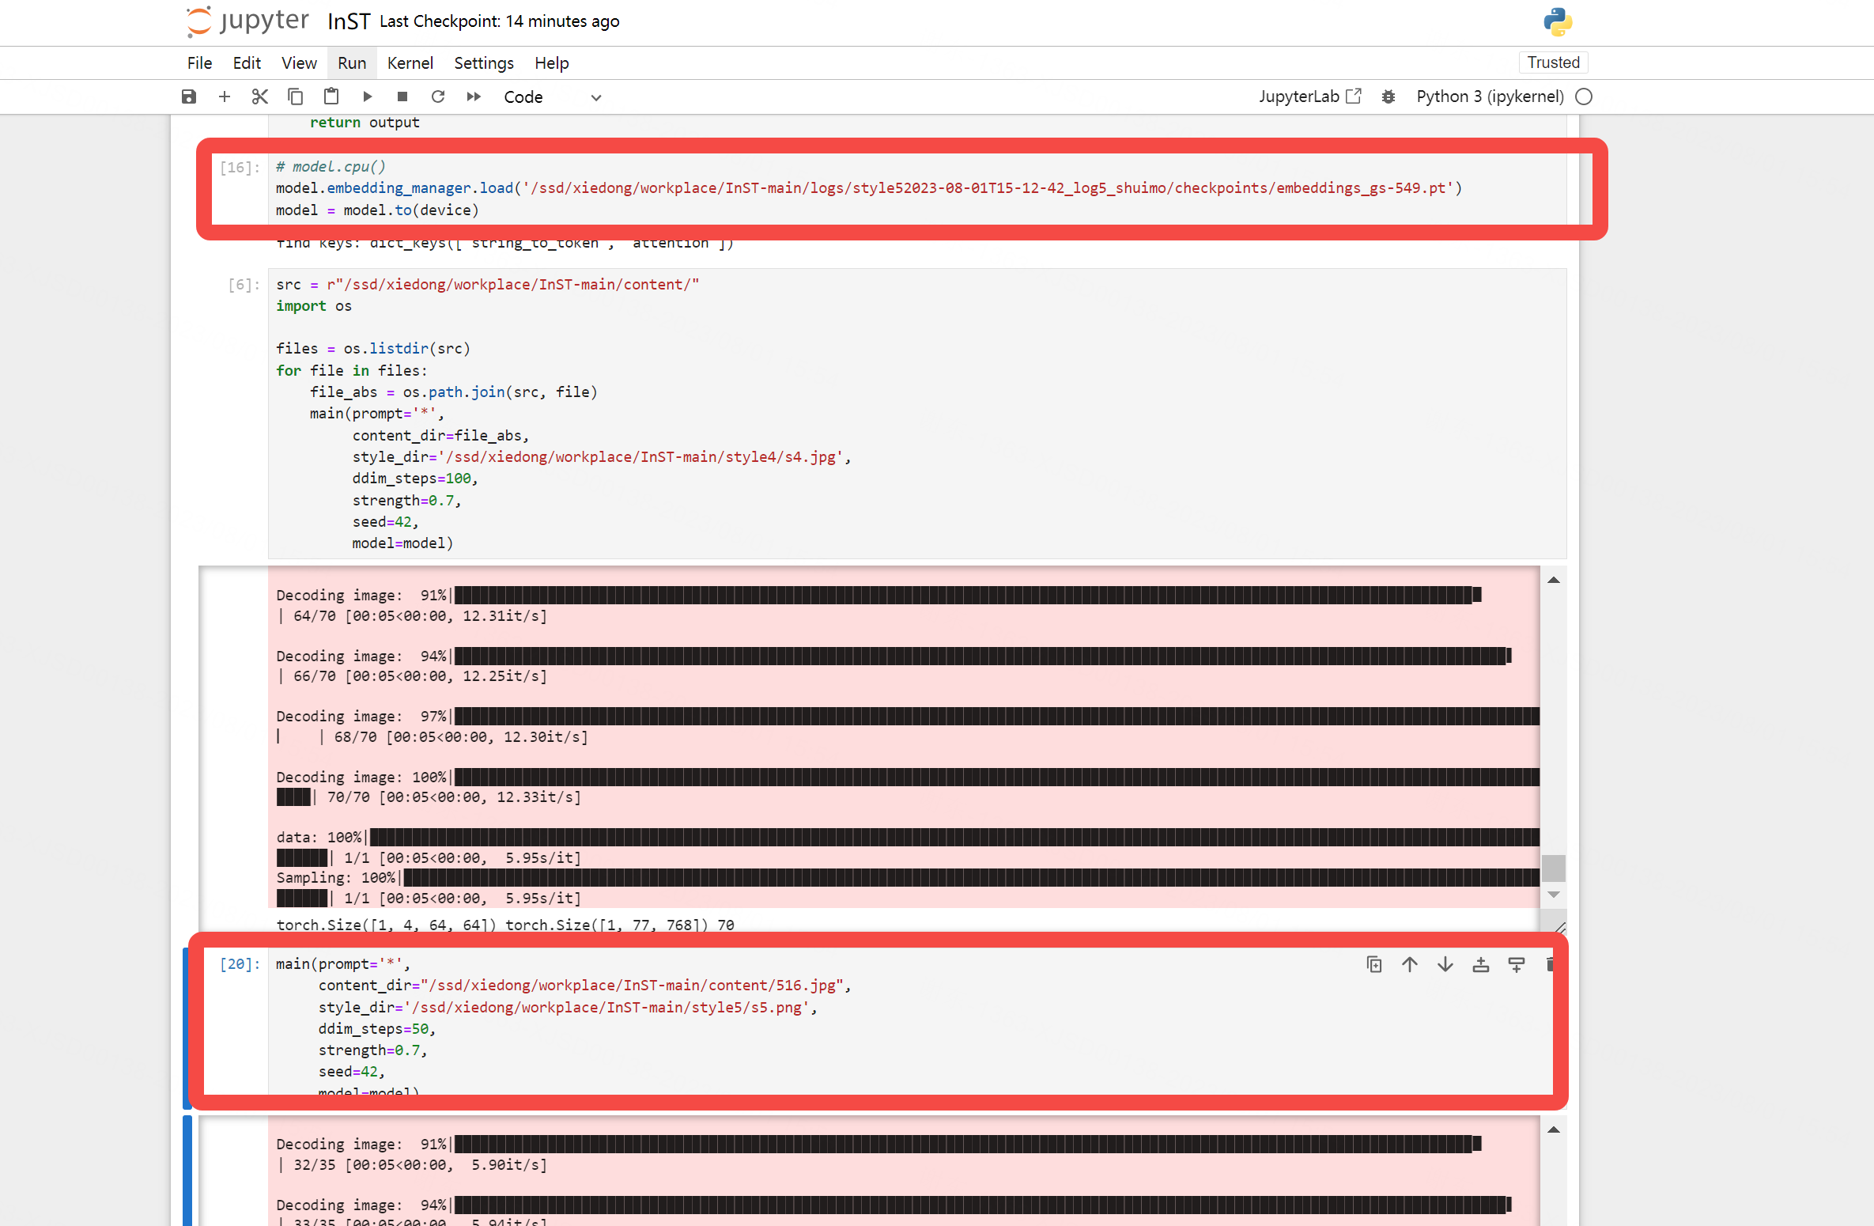Viewport: 1874px width, 1226px height.
Task: Click up arrow of cell 20 output scrollbar
Action: [1554, 1130]
